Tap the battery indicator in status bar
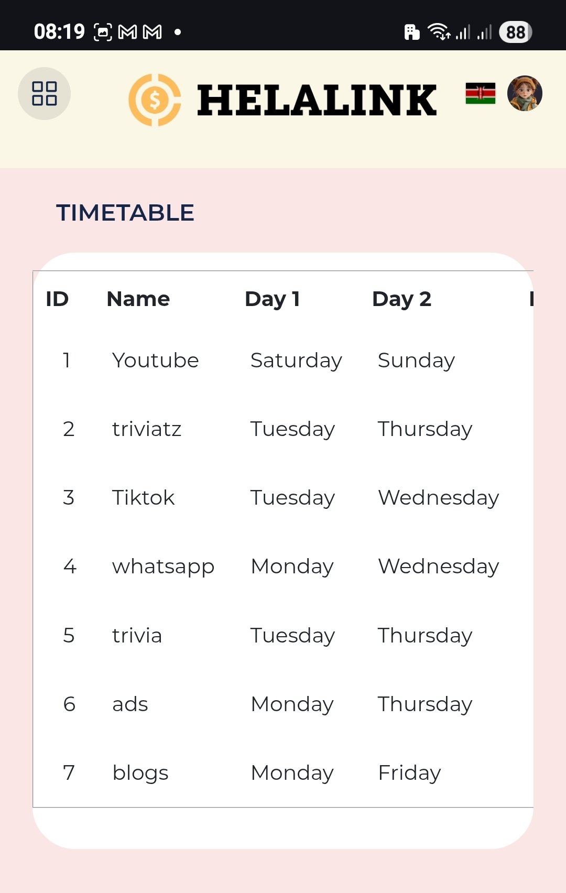 [x=516, y=32]
